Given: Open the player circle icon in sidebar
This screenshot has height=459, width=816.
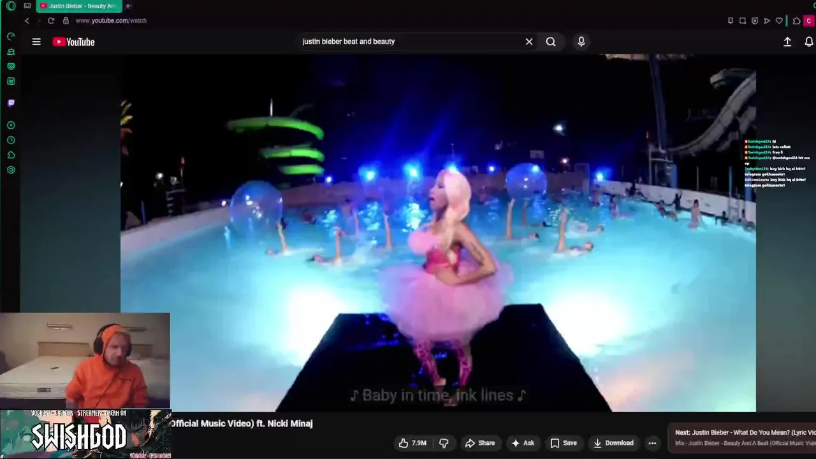Looking at the screenshot, I should coord(11,125).
